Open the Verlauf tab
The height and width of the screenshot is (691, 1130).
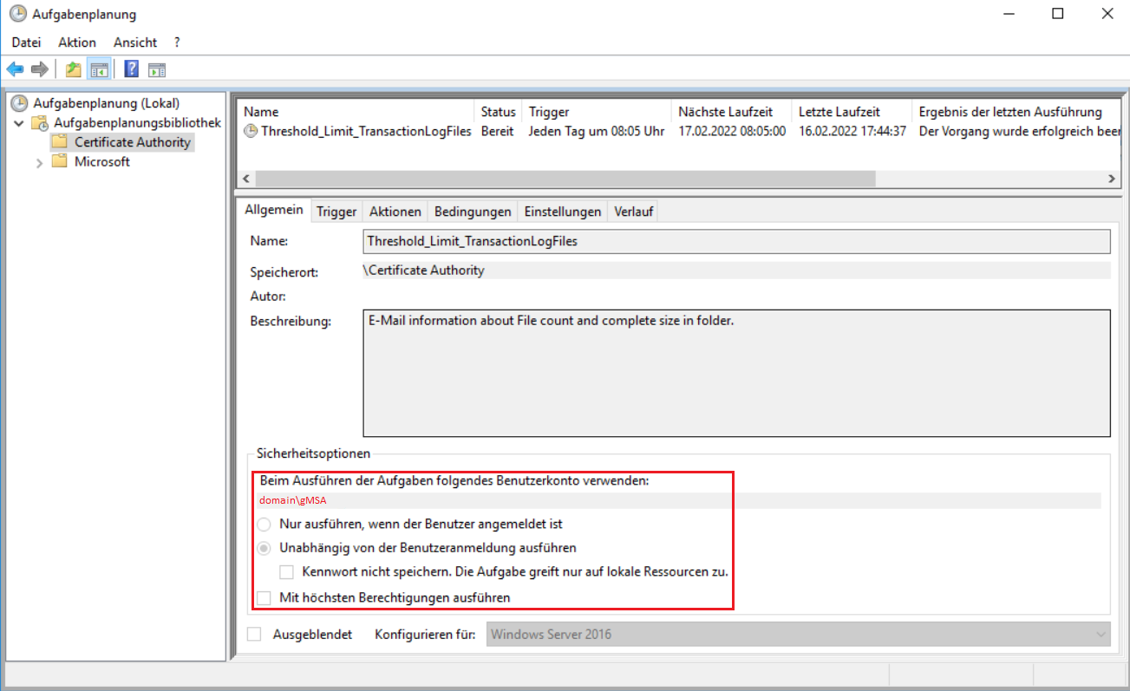(634, 212)
